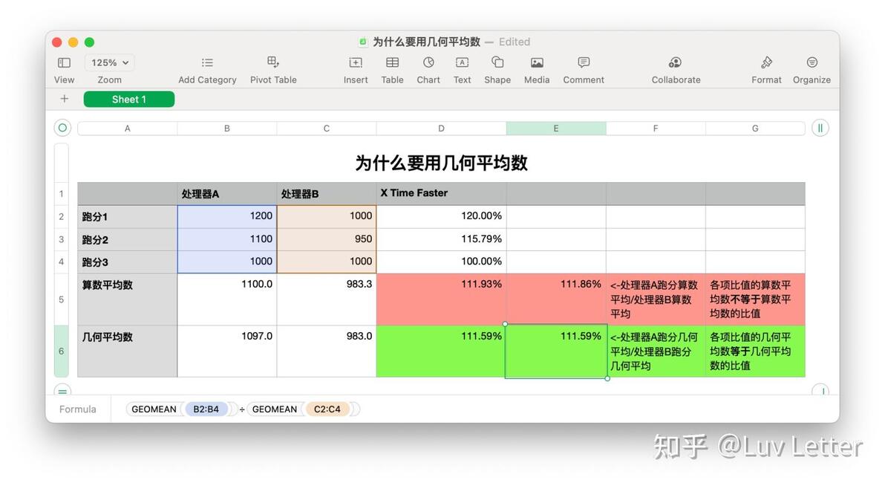The image size is (885, 483).
Task: Select cell containing 1100 in 跑分2 row
Action: tap(227, 239)
